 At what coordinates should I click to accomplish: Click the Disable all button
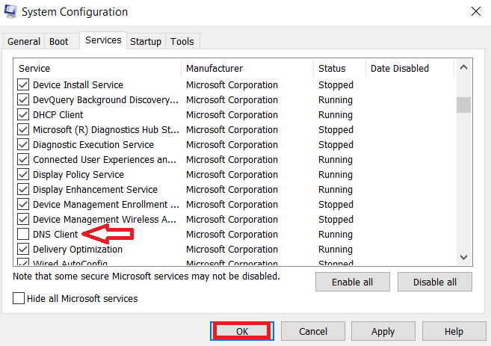(x=435, y=282)
